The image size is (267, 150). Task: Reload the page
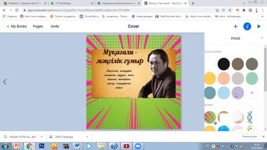pyautogui.click(x=17, y=10)
